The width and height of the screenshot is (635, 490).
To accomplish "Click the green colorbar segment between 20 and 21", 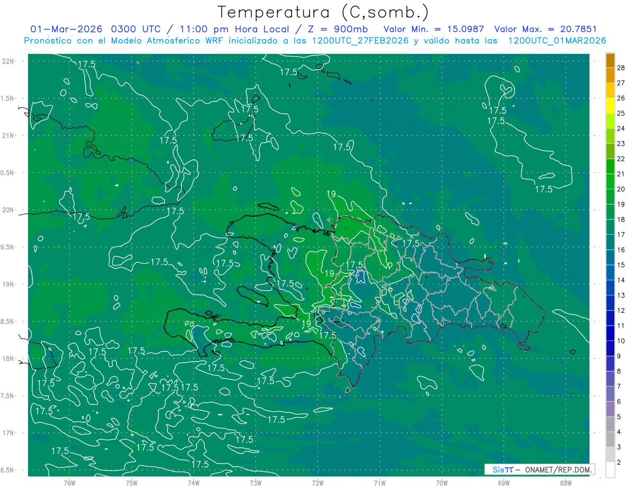I will [x=610, y=181].
